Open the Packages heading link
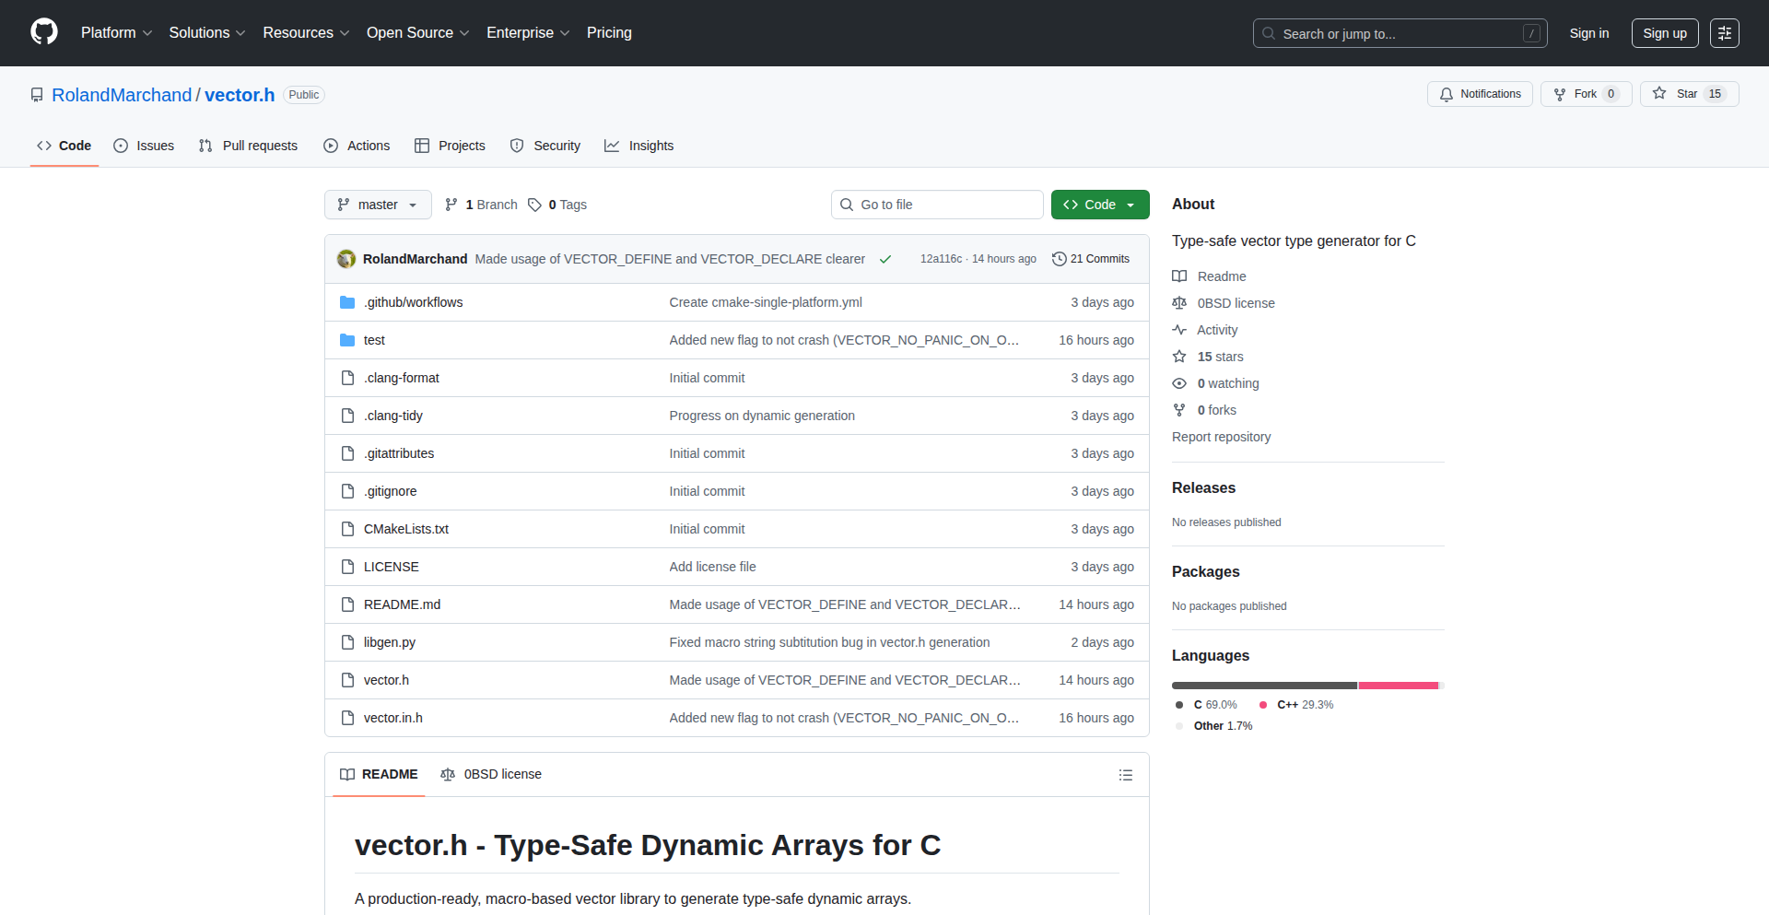This screenshot has height=915, width=1769. point(1205,572)
